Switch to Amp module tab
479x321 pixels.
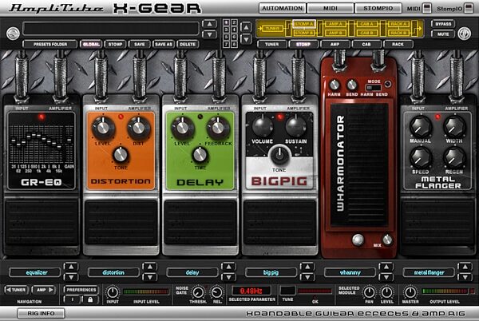335,44
